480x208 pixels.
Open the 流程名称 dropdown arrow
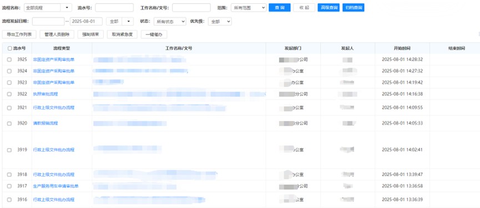67,8
